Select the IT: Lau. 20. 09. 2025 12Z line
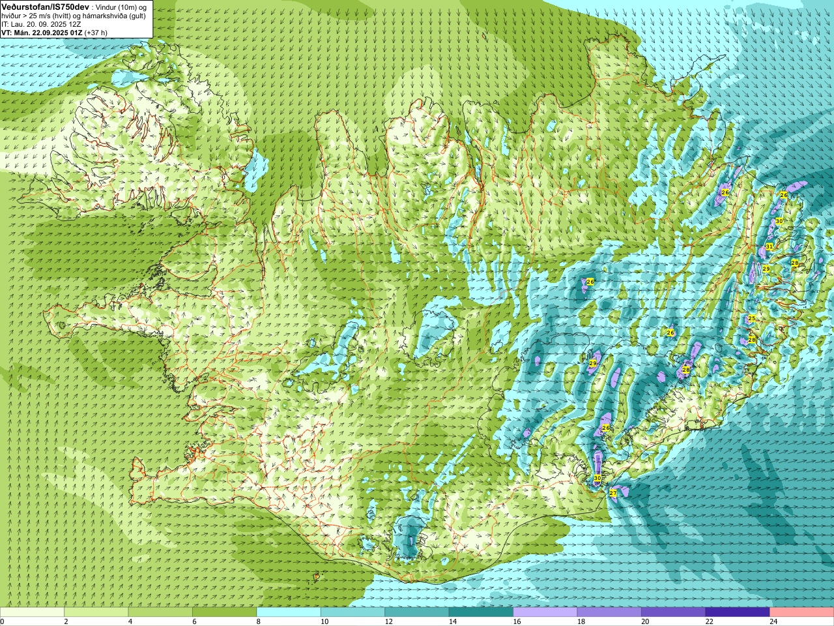834x626 pixels. (41, 24)
